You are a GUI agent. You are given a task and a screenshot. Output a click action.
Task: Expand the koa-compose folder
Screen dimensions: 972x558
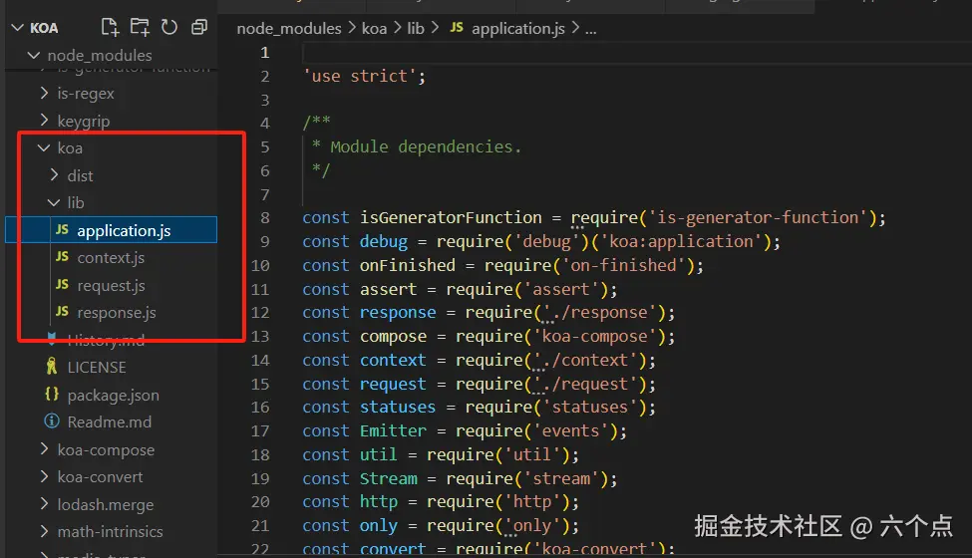44,449
